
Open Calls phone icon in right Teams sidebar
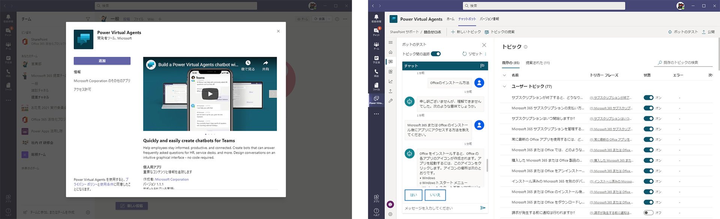point(376,73)
